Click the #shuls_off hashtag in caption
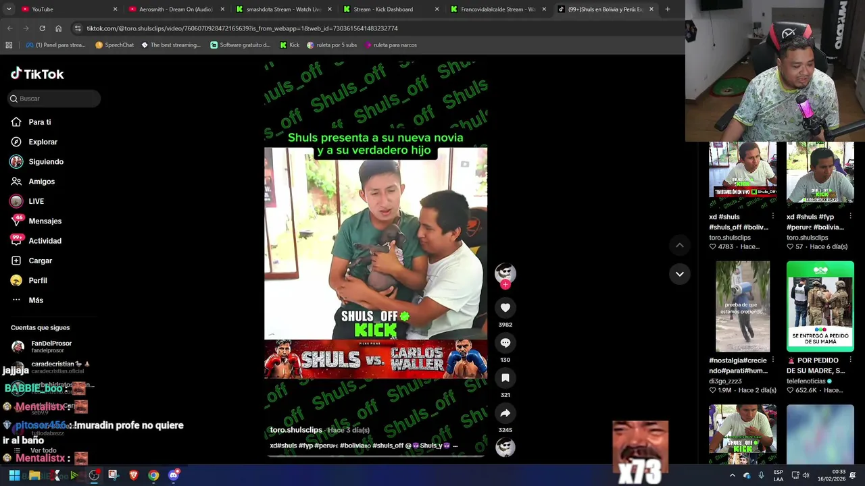The height and width of the screenshot is (486, 865). pos(387,446)
